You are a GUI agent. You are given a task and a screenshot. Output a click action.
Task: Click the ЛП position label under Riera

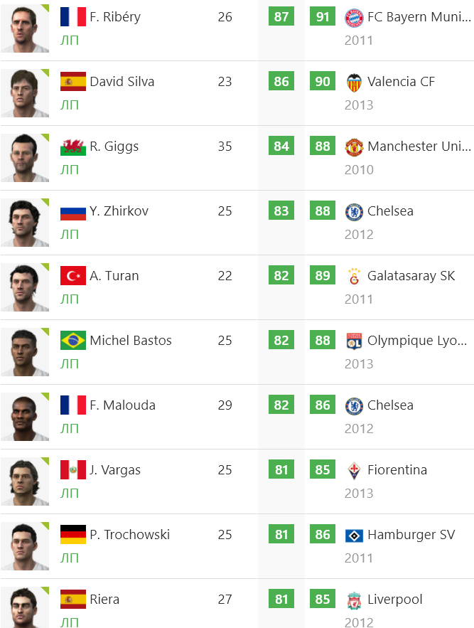(x=69, y=622)
